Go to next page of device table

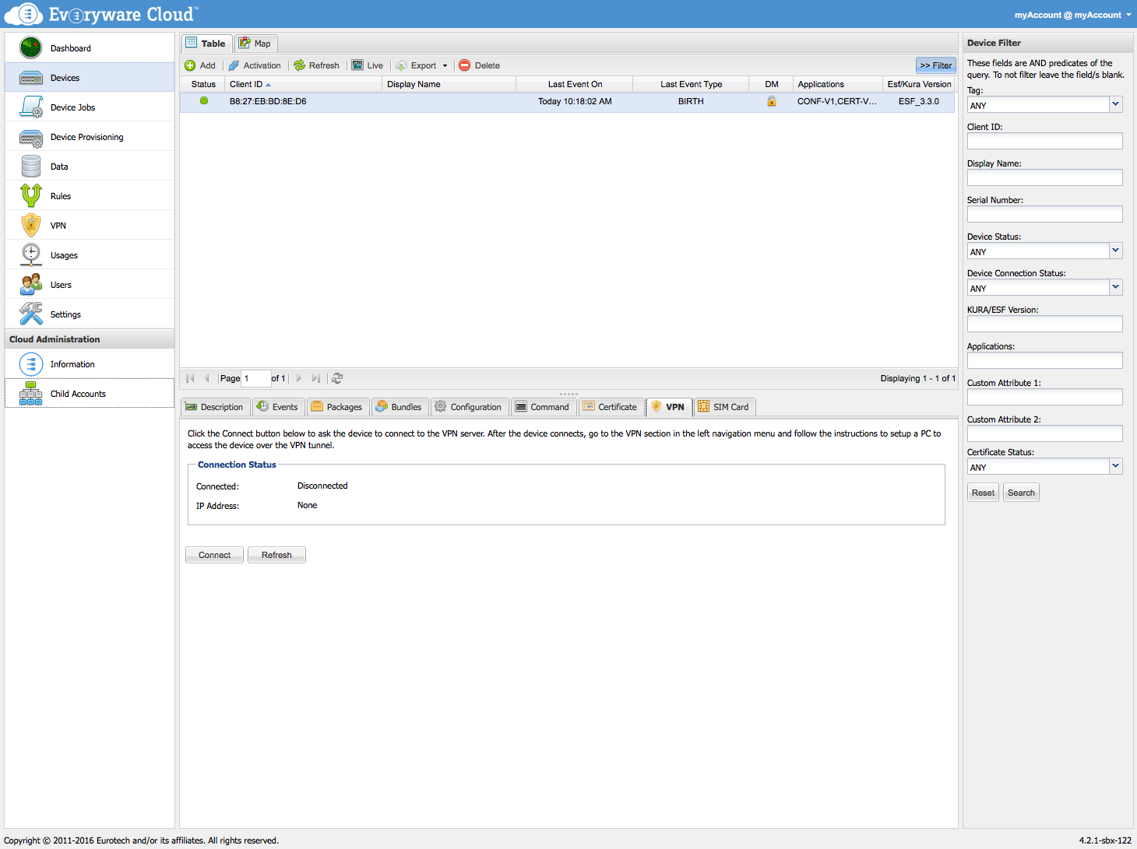[x=298, y=378]
